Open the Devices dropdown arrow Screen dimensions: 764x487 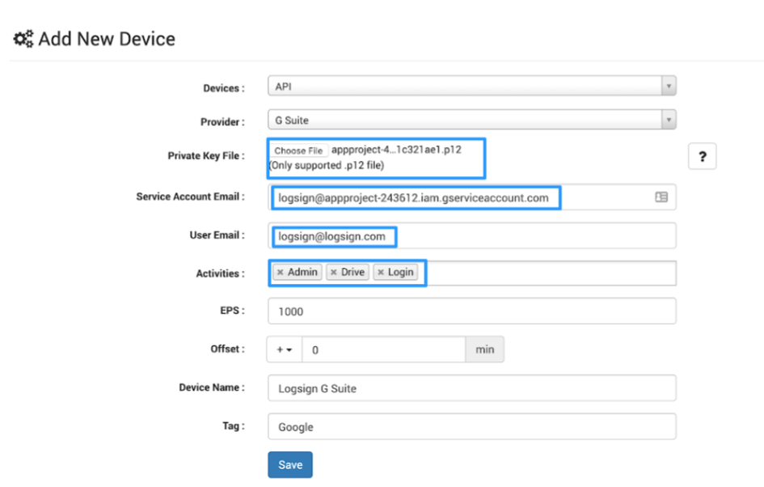click(669, 87)
